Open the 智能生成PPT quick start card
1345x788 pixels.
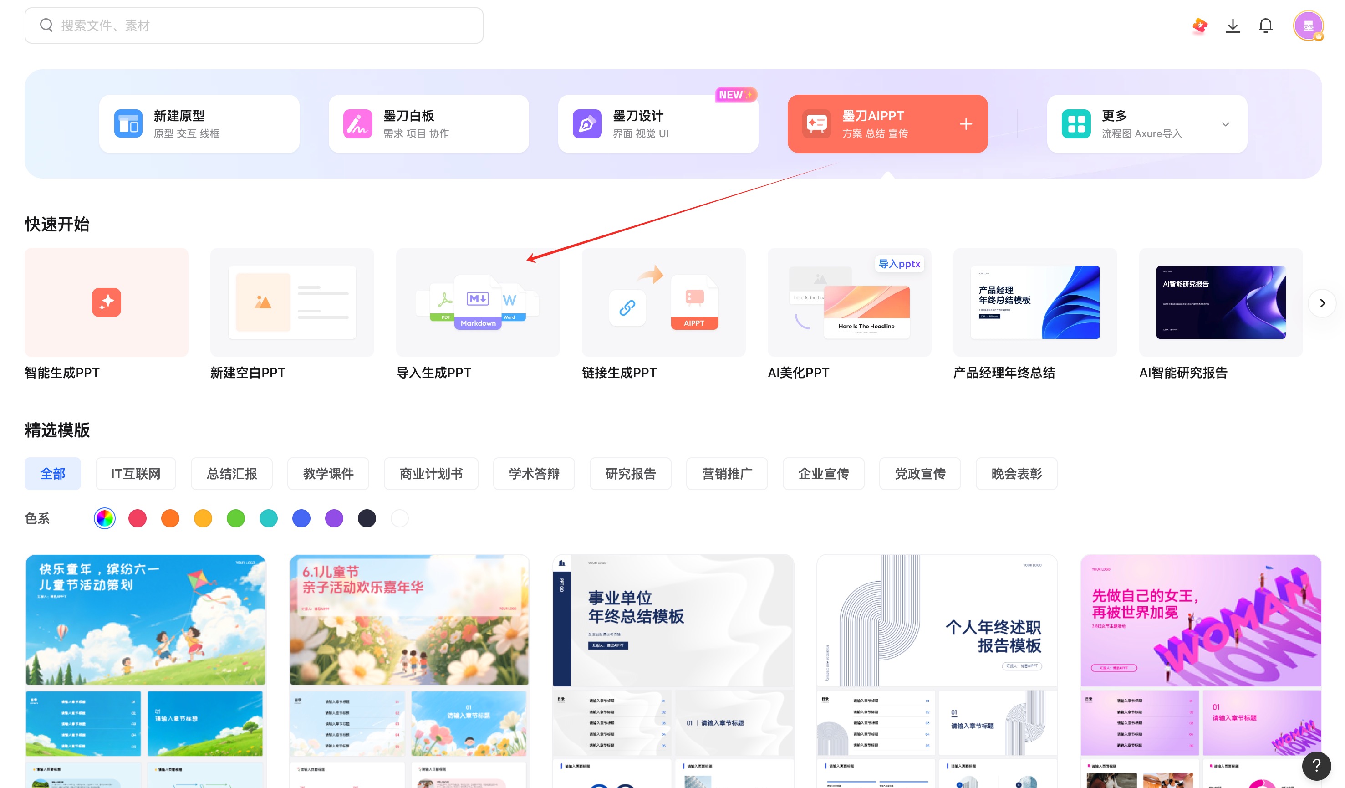click(106, 302)
